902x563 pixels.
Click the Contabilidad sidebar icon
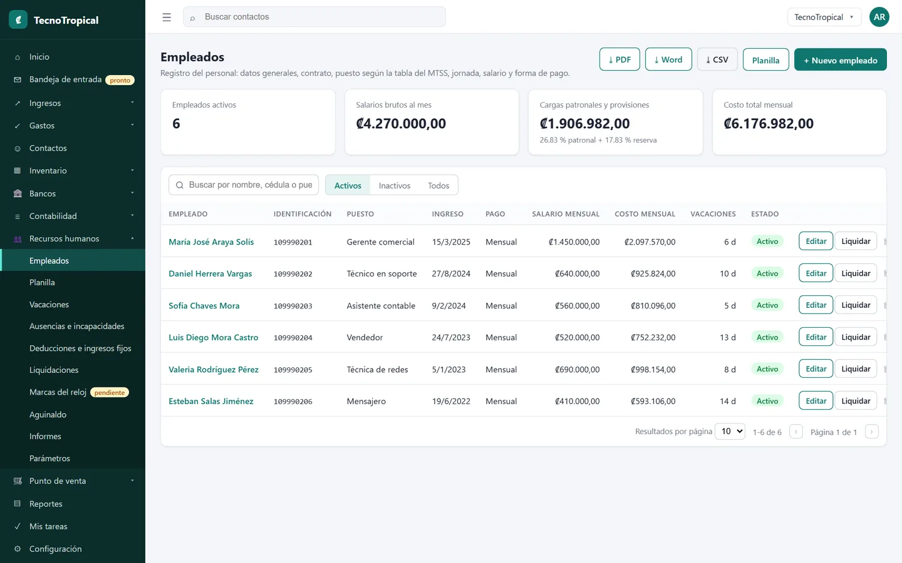pyautogui.click(x=18, y=216)
